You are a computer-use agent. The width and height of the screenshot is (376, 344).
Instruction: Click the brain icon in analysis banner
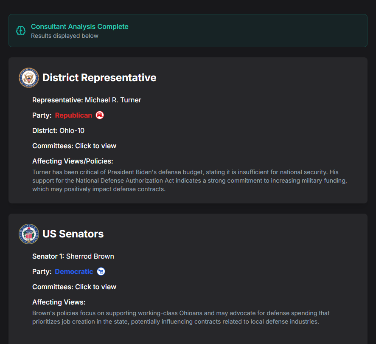pos(21,31)
